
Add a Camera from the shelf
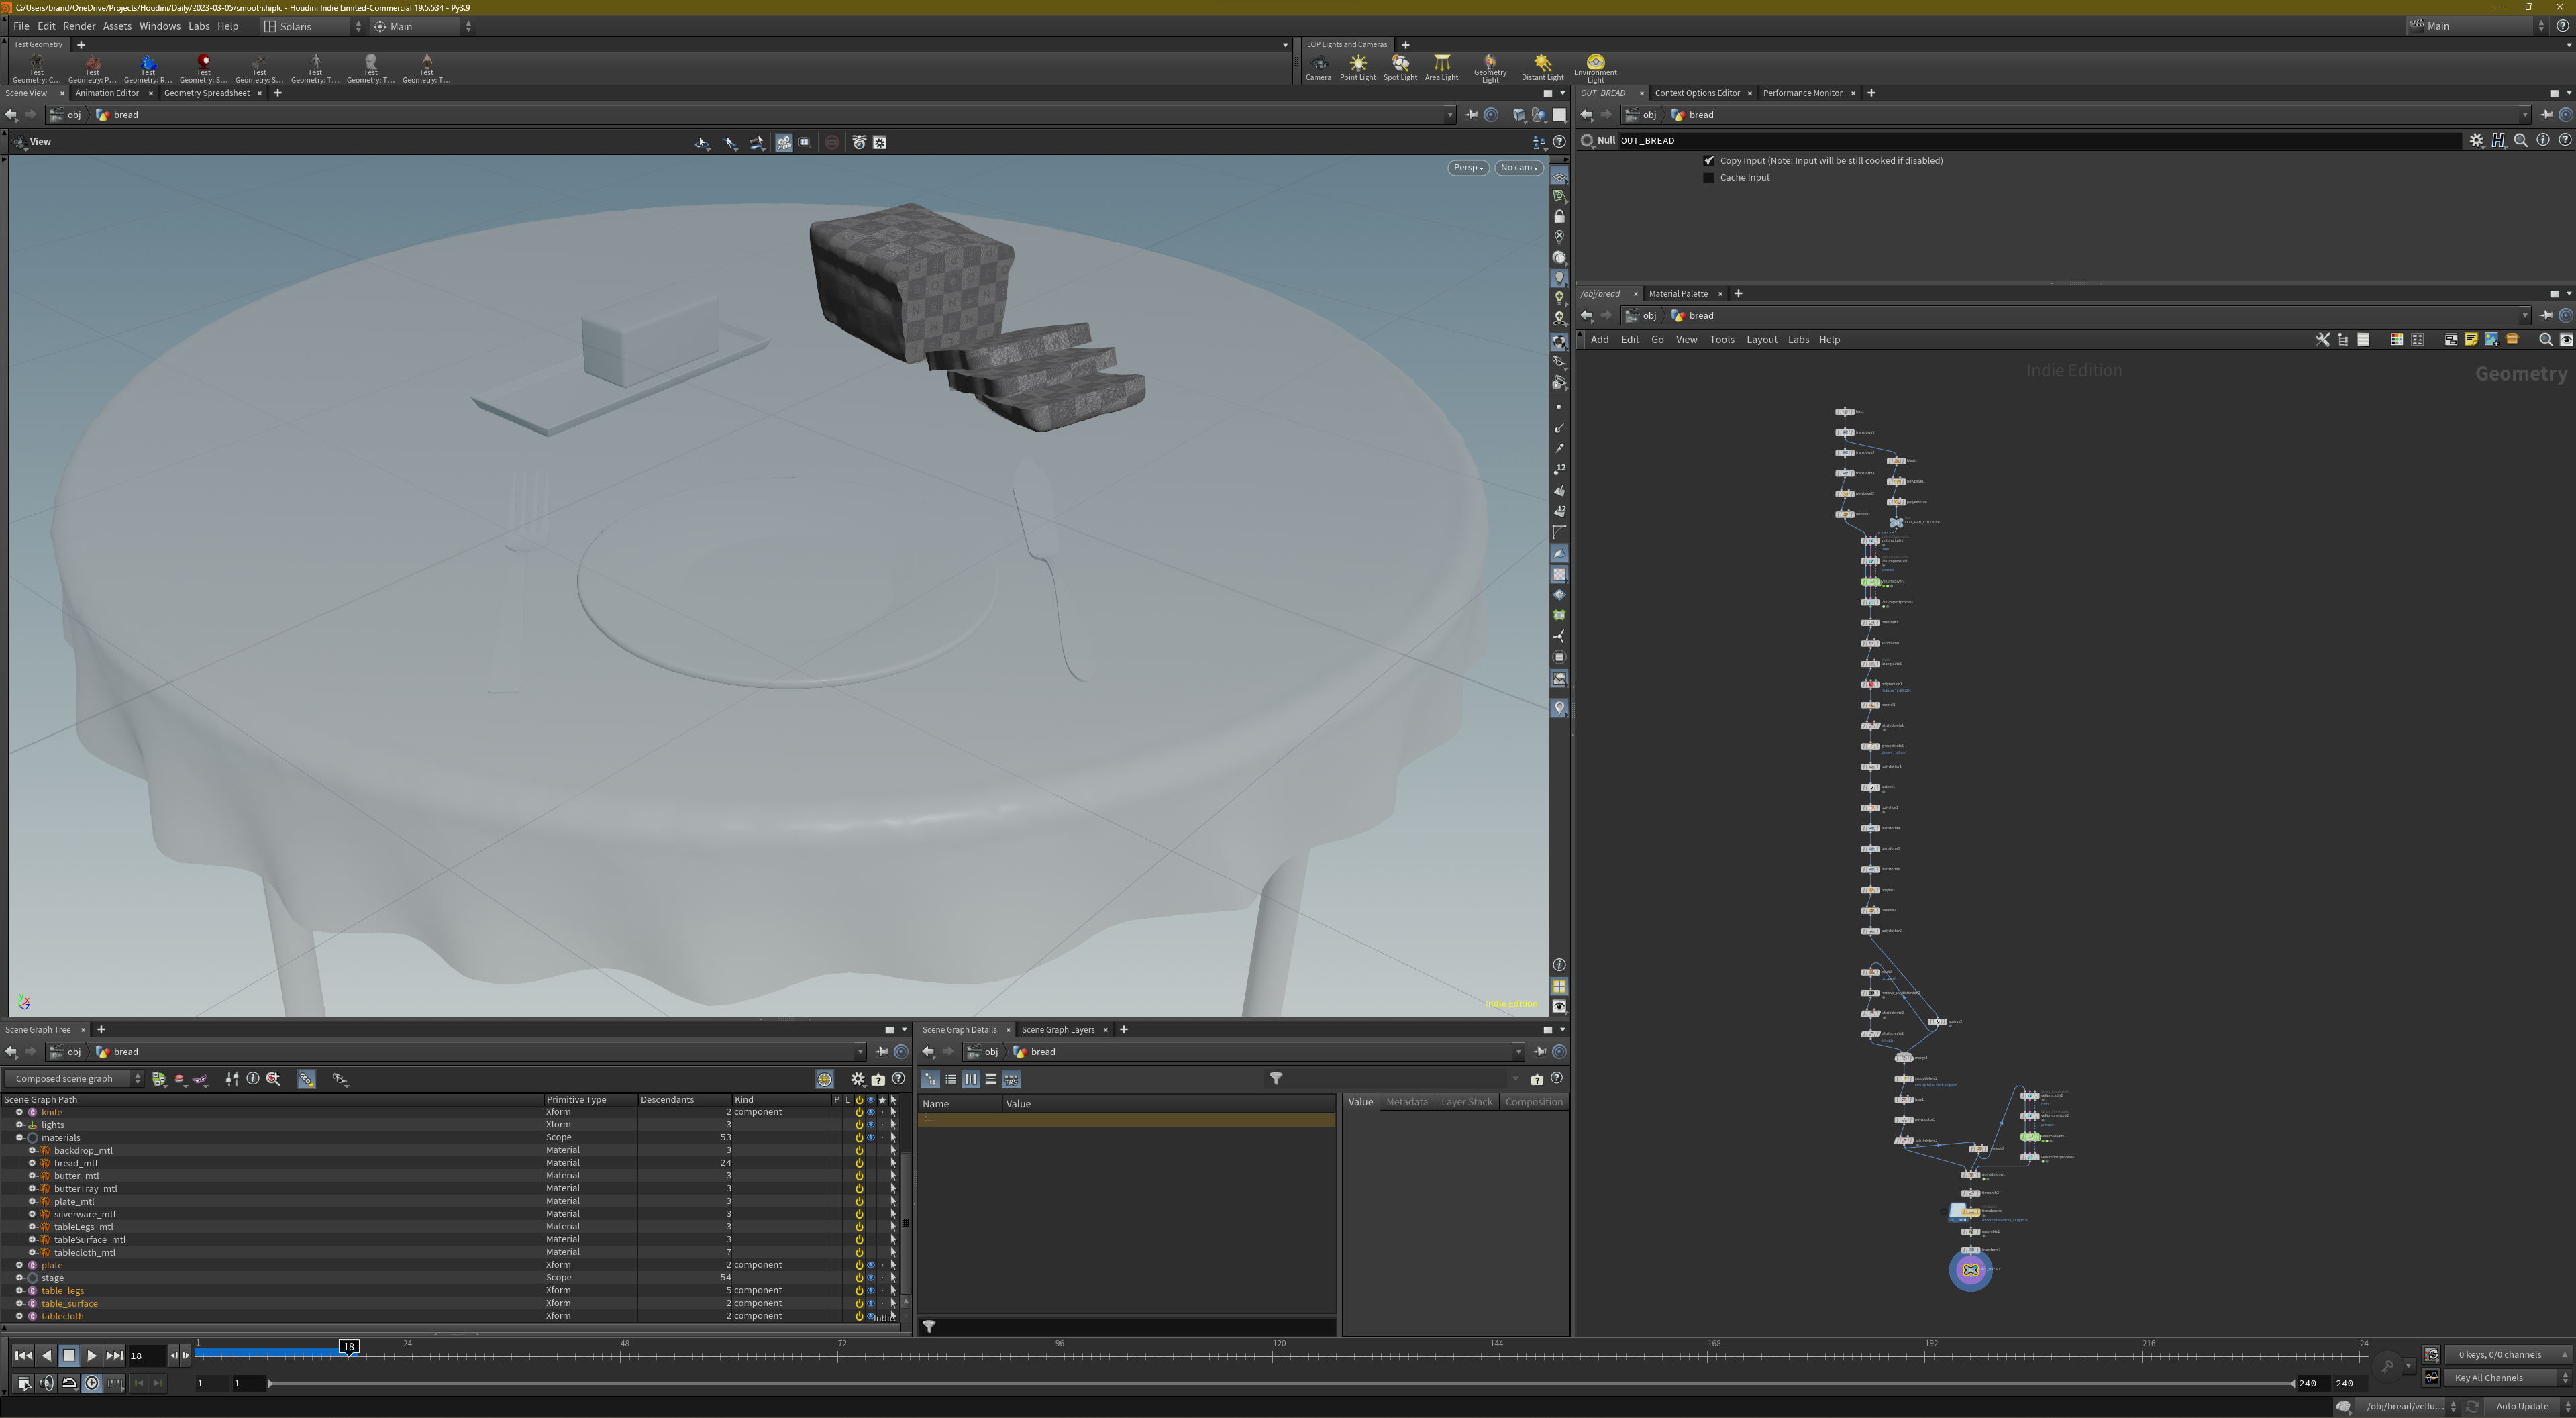1318,68
